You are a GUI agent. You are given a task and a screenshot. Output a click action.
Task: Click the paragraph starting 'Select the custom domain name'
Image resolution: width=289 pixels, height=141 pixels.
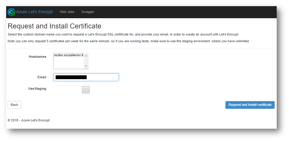tap(123, 35)
